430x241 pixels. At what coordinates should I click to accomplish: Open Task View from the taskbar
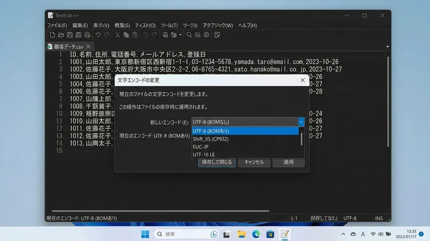click(x=226, y=234)
